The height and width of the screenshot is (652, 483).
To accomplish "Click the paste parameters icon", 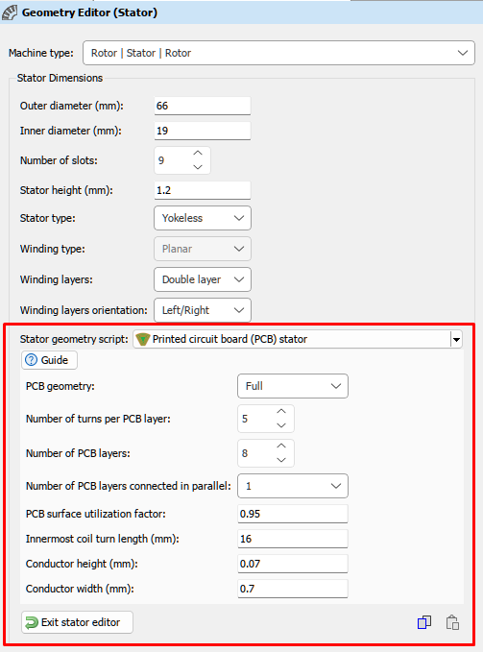I will pos(452,622).
